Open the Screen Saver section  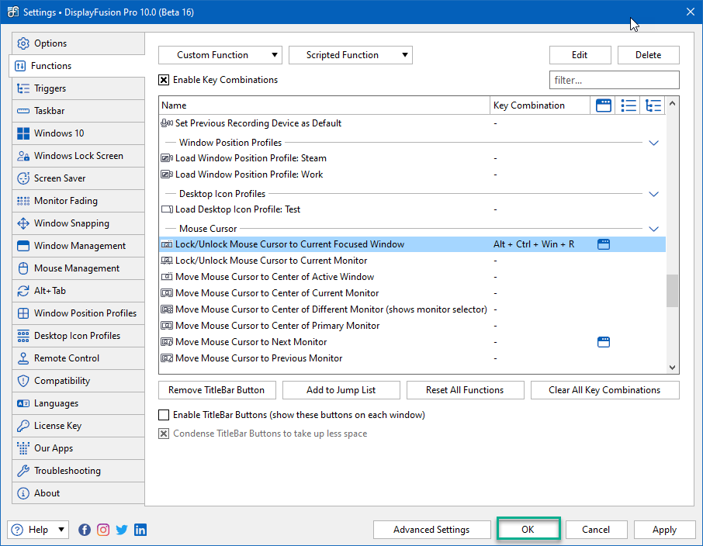click(78, 178)
